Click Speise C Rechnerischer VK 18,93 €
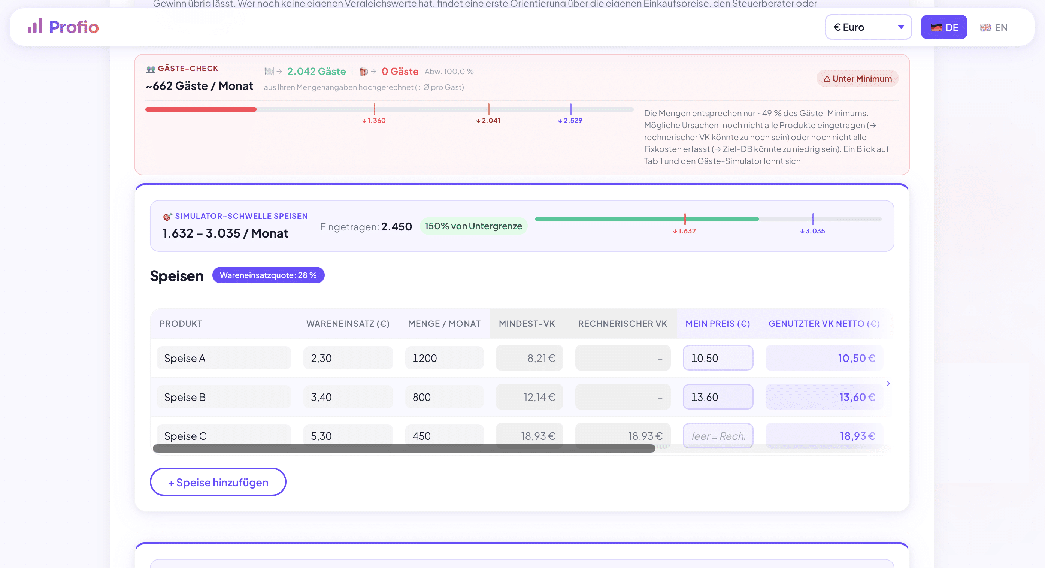Viewport: 1045px width, 568px height. pyautogui.click(x=623, y=435)
